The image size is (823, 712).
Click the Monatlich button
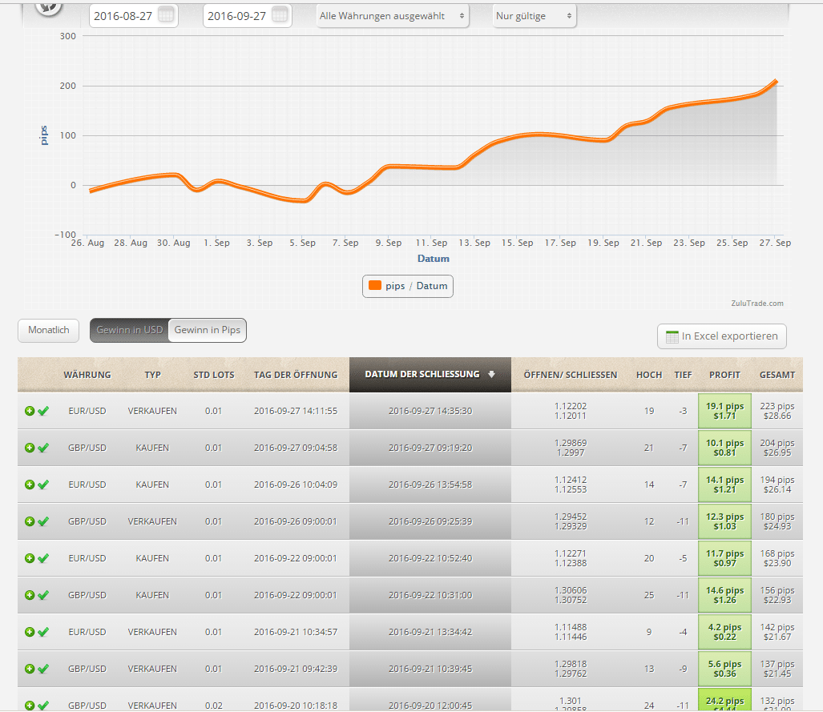coord(48,330)
